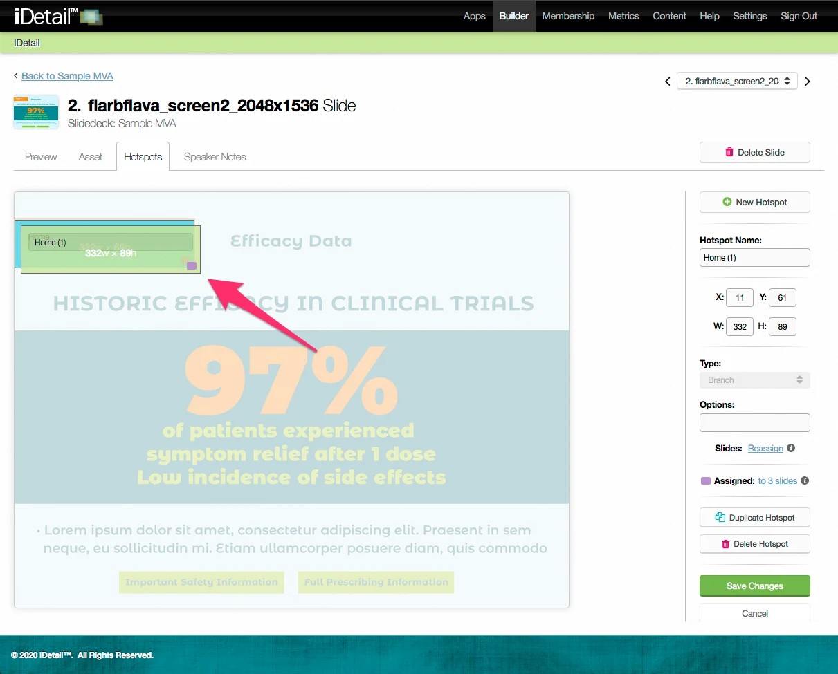Click the 97% figure on slide
The height and width of the screenshot is (674, 838).
click(x=291, y=382)
